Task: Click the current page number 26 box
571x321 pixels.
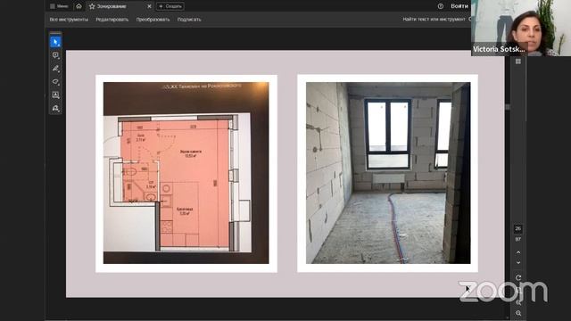Action: [x=518, y=228]
